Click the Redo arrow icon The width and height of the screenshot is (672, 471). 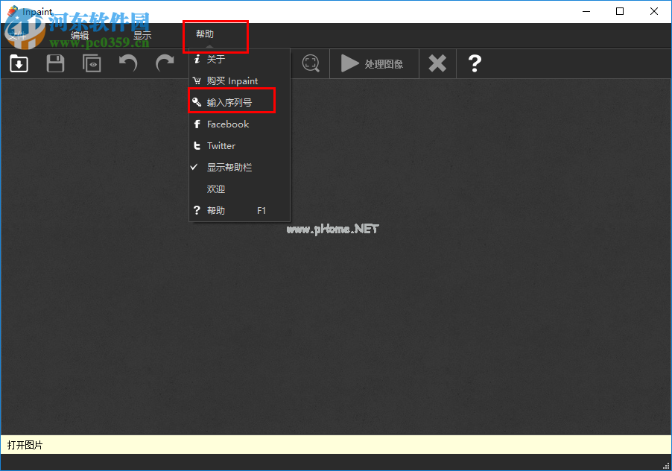pyautogui.click(x=164, y=63)
